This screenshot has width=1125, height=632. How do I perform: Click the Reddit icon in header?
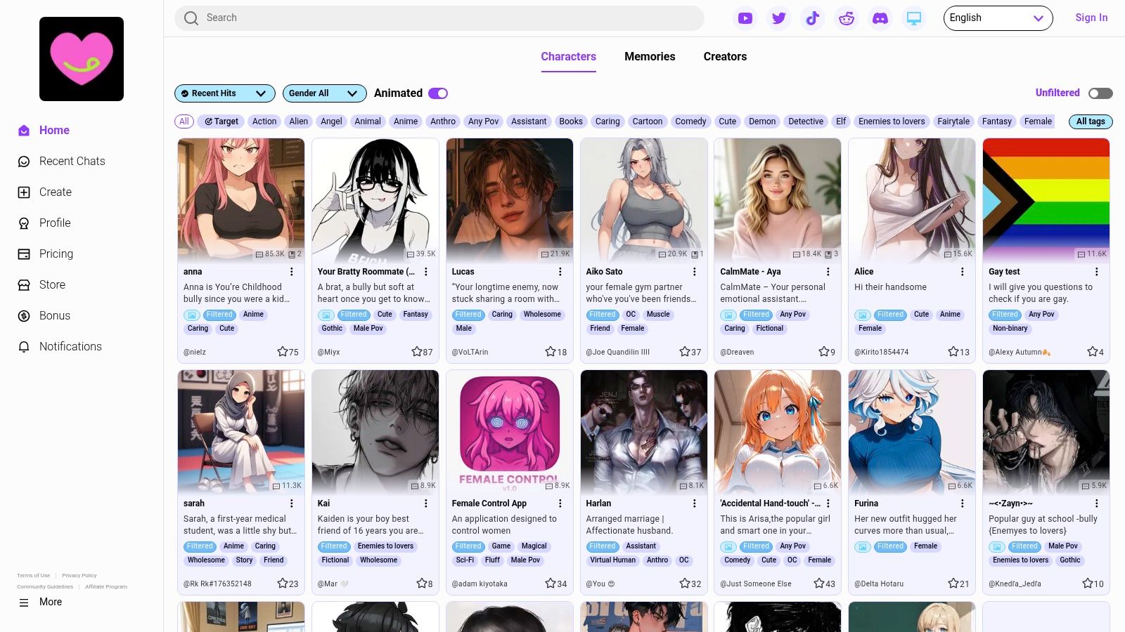click(x=847, y=18)
